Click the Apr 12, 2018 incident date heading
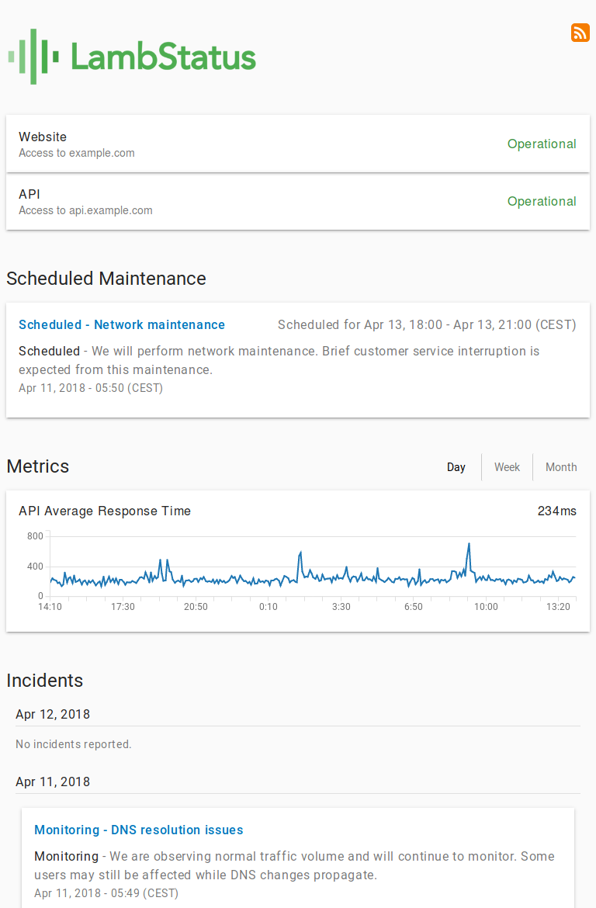 click(x=53, y=714)
